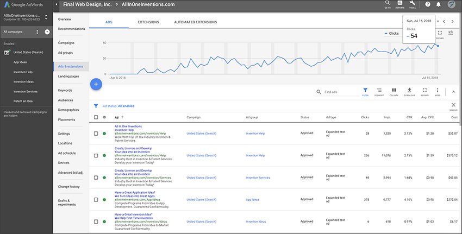Screen dimensions: 462x234
Task: Click the status dot column header
Action: [x=104, y=117]
